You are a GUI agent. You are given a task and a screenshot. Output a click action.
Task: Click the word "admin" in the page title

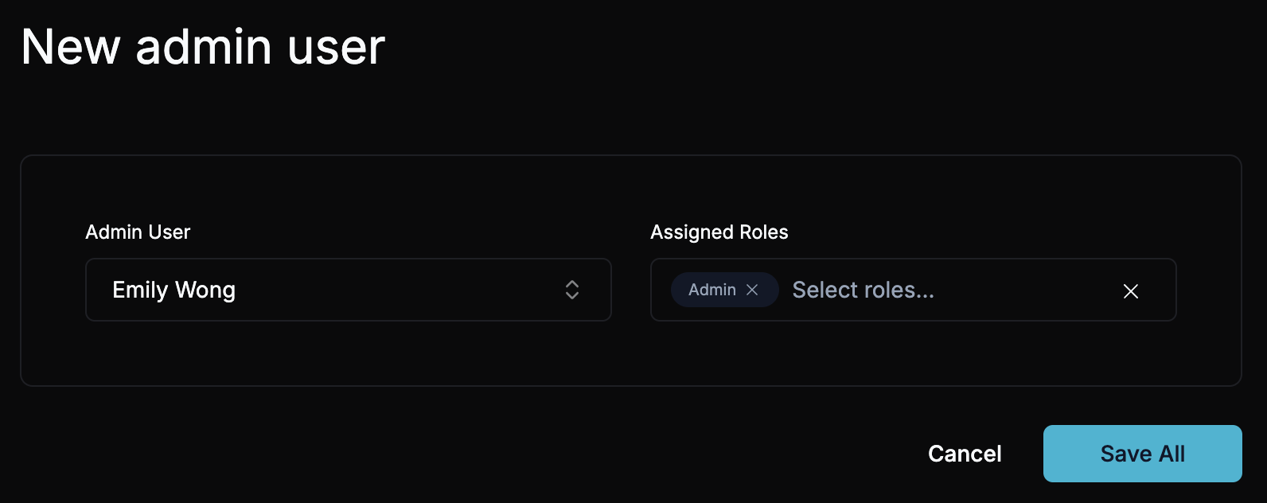tap(203, 46)
